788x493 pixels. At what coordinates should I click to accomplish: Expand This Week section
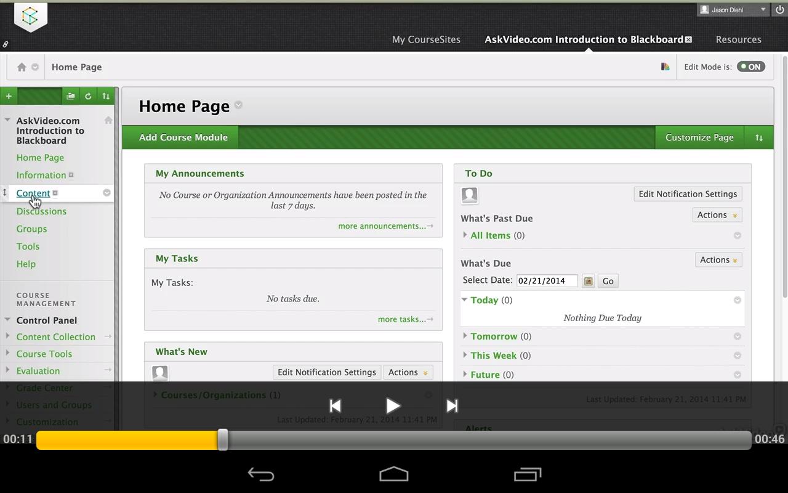coord(465,355)
